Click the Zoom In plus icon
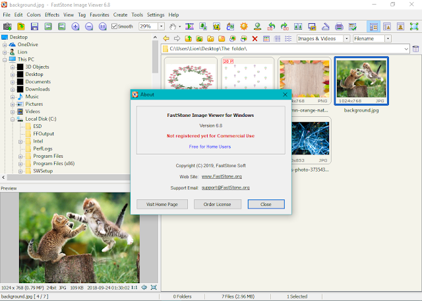This screenshot has height=301, width=422. (75, 26)
